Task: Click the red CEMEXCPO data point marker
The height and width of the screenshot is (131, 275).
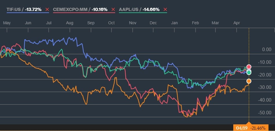Action: (249, 67)
